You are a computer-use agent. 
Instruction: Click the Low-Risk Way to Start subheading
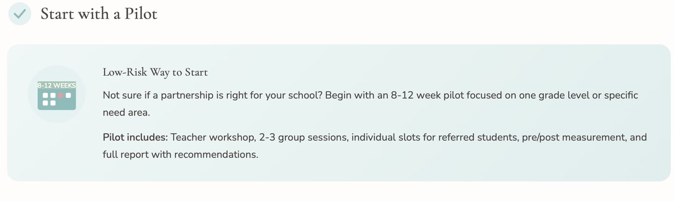(x=155, y=72)
